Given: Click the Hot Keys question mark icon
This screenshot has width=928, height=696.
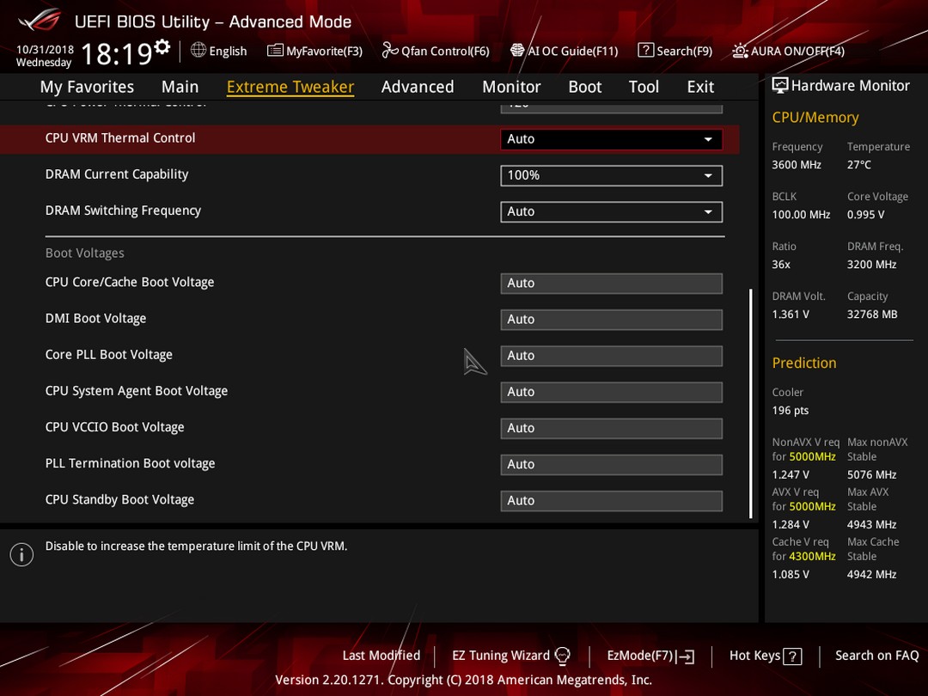Looking at the screenshot, I should click(x=792, y=656).
